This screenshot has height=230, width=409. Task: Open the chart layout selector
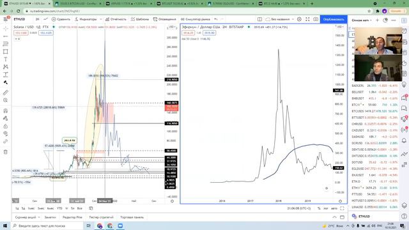260,19
